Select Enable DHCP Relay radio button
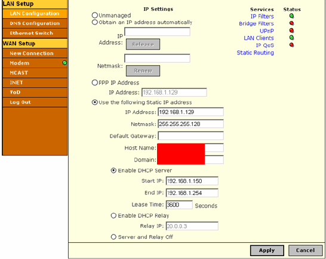Viewport: 326px width, 259px height. click(x=113, y=215)
